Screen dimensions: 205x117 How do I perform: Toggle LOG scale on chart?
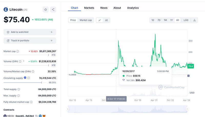pos(186,20)
